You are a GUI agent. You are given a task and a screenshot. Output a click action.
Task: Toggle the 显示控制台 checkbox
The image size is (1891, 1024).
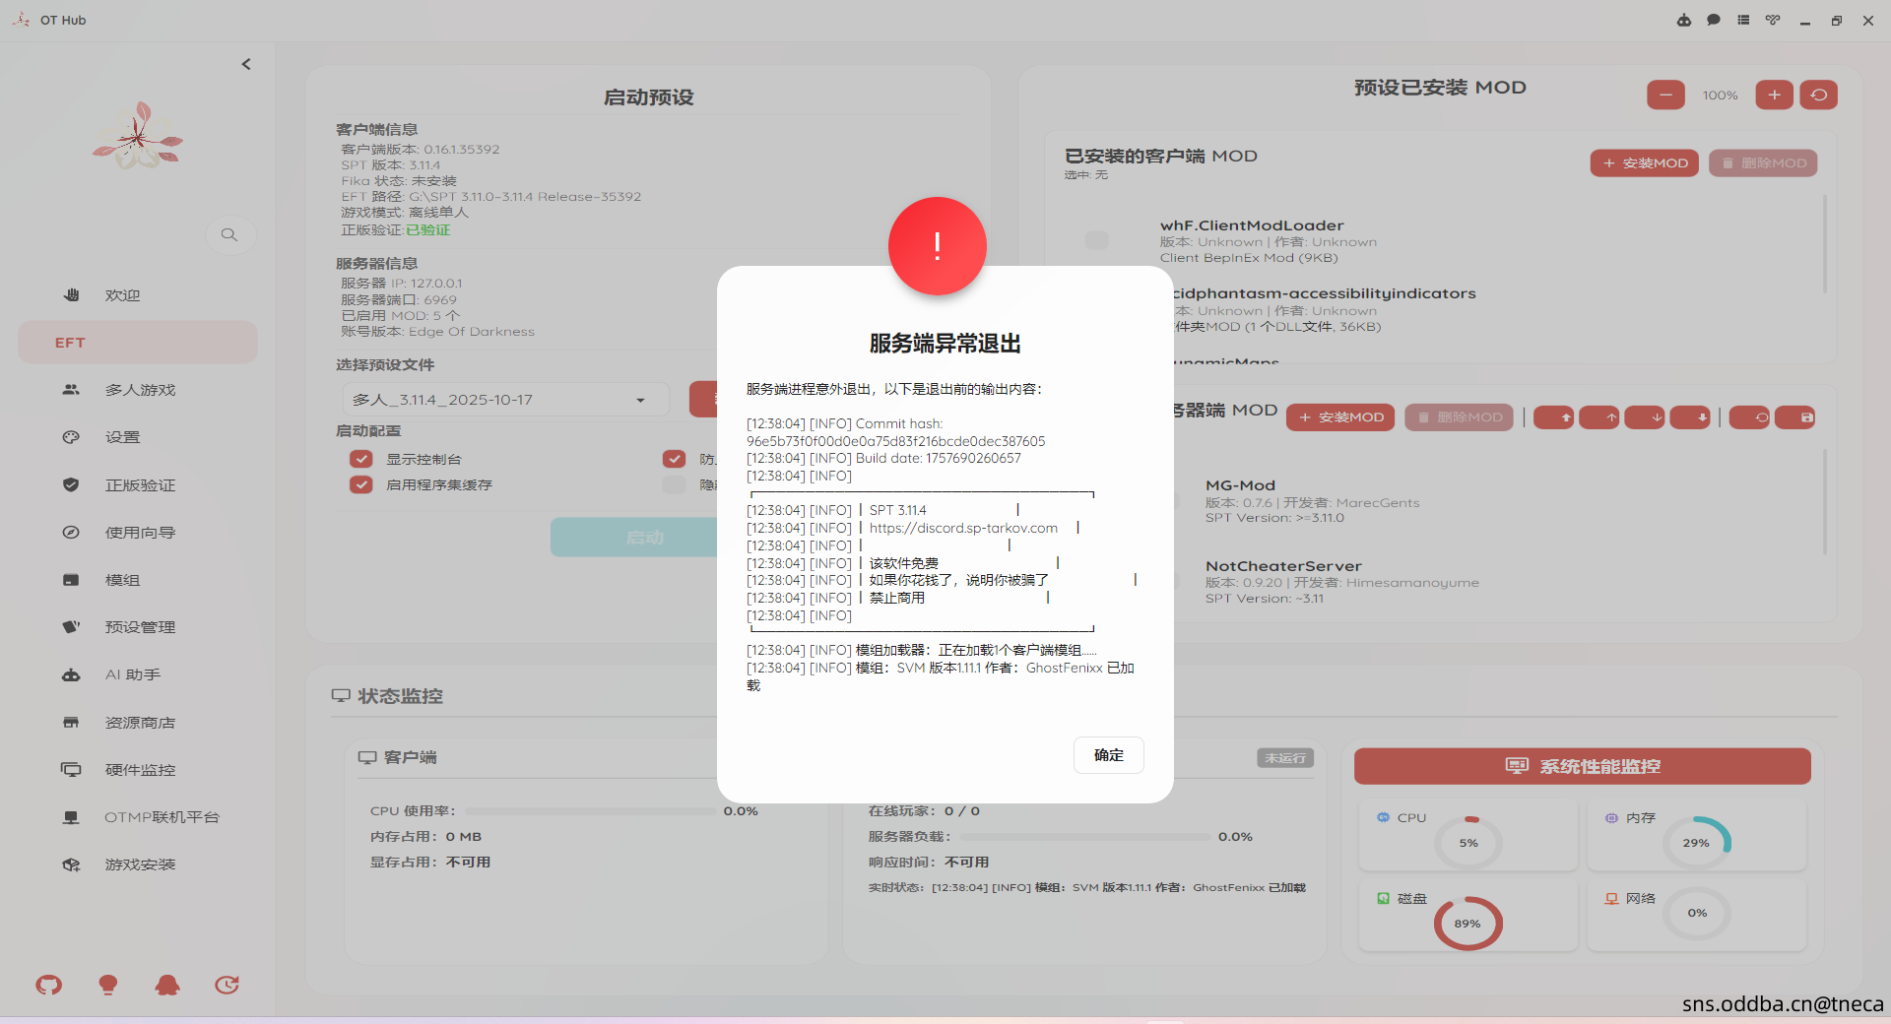pos(361,459)
